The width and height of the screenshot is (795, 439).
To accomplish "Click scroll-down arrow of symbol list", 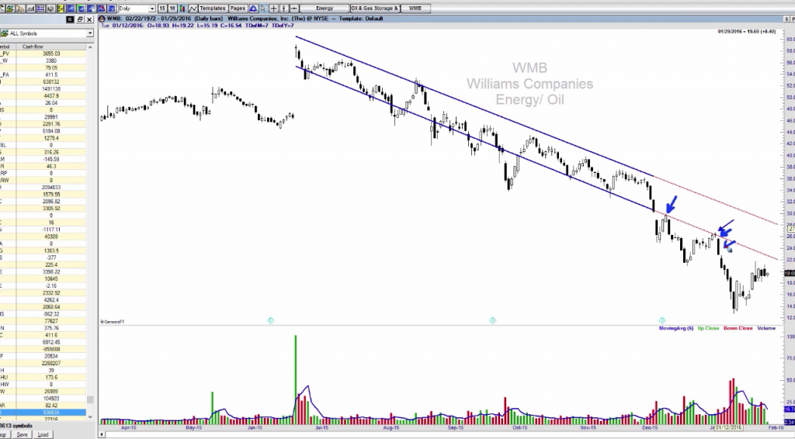I will 90,417.
